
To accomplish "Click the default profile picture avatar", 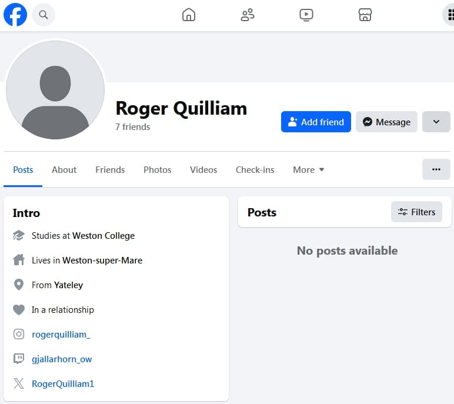I will point(55,90).
